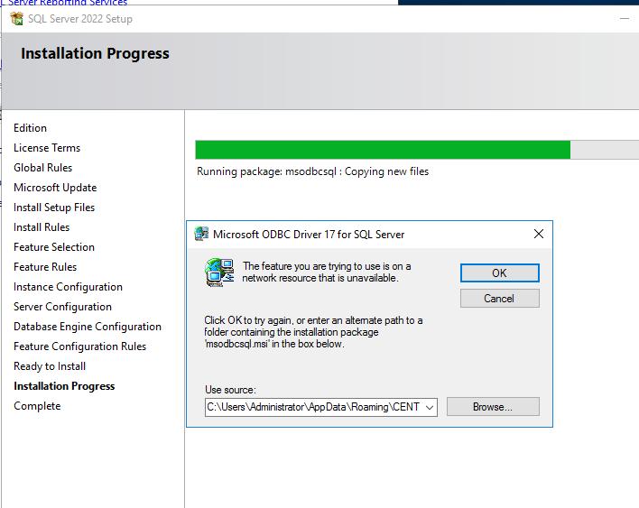Click the Server Reporting Services link behind the window
Screen dimensions: 639x508
[65, 3]
